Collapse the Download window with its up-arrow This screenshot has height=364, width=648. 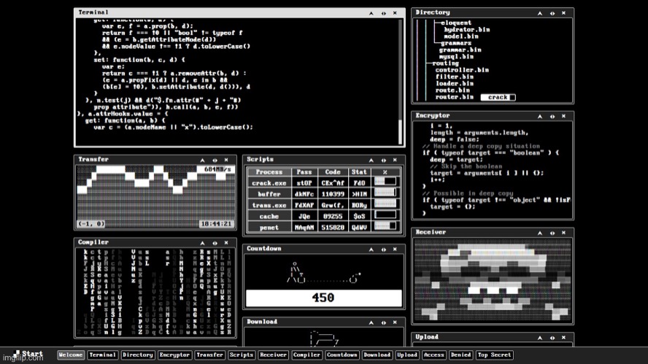pos(371,322)
